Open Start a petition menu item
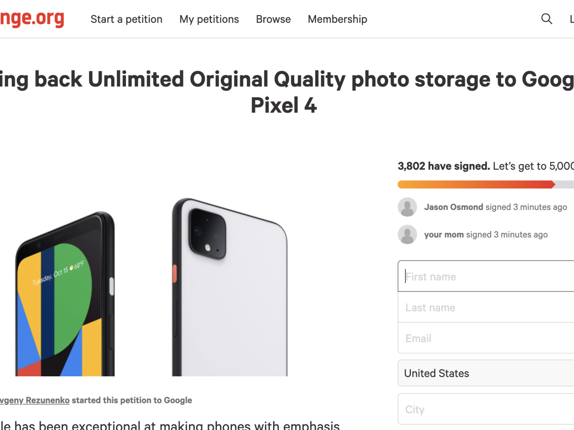 126,19
